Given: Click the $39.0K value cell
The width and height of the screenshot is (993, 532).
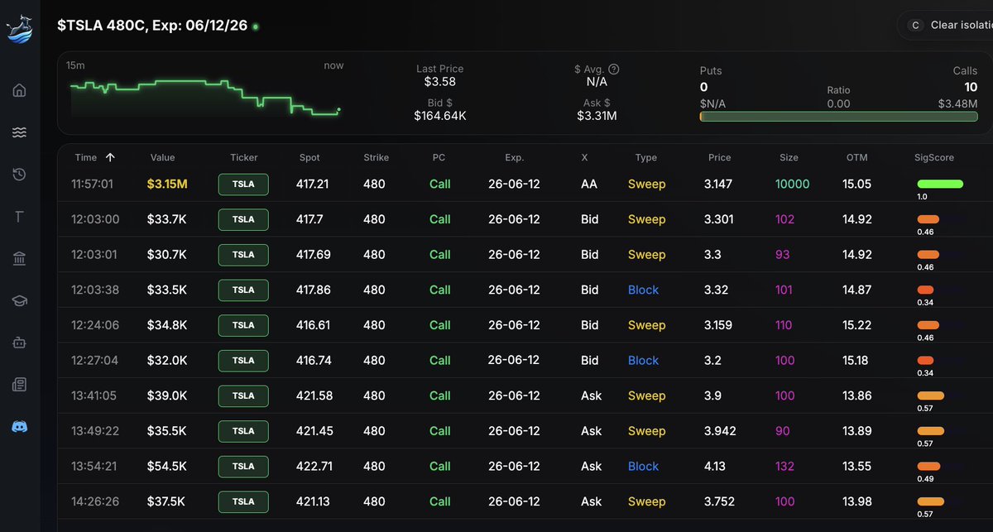Looking at the screenshot, I should (x=167, y=395).
